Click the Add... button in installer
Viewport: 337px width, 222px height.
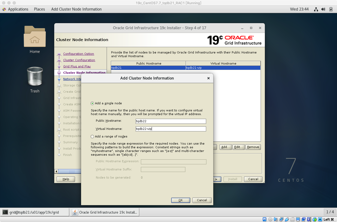(x=226, y=147)
